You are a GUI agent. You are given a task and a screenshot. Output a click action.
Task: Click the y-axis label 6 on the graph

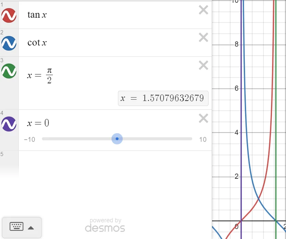(236, 88)
